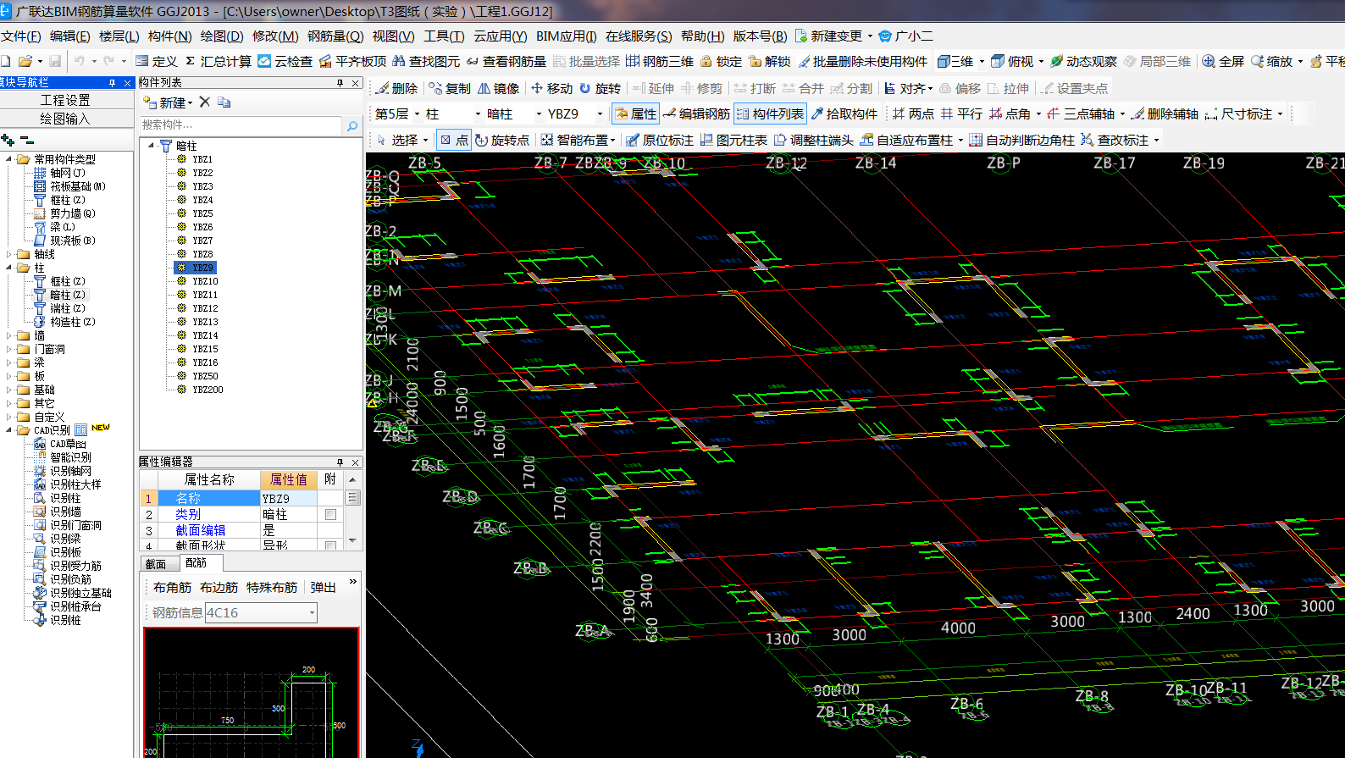1345x758 pixels.
Task: Open 动态观察 orbit view tool
Action: 1083,61
